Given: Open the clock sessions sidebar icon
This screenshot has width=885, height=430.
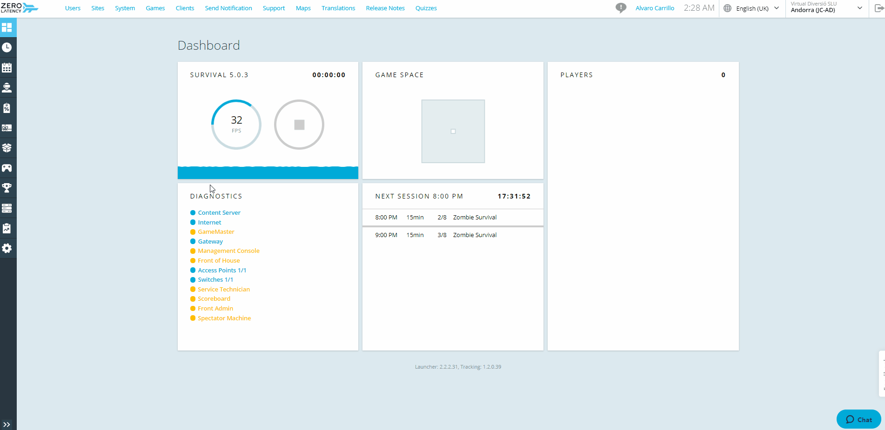Looking at the screenshot, I should [7, 47].
